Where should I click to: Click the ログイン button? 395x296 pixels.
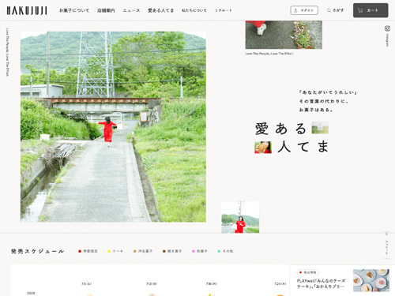click(304, 10)
